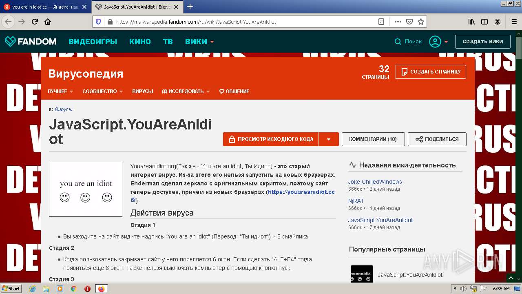This screenshot has width=522, height=294.
Task: Open volume speaker tray icon
Action: 463,289
